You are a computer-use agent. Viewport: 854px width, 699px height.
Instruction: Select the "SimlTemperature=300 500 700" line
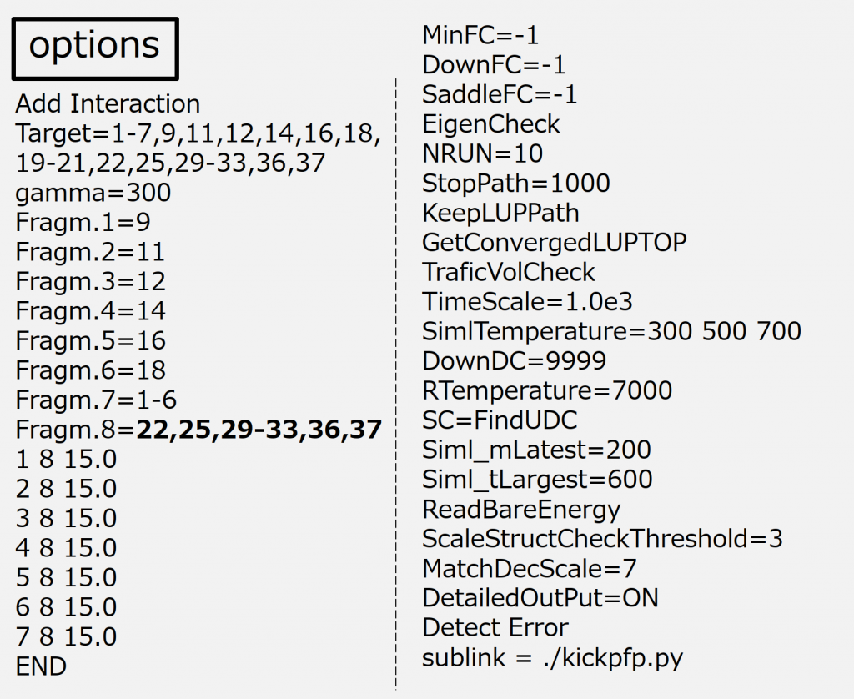tap(611, 331)
